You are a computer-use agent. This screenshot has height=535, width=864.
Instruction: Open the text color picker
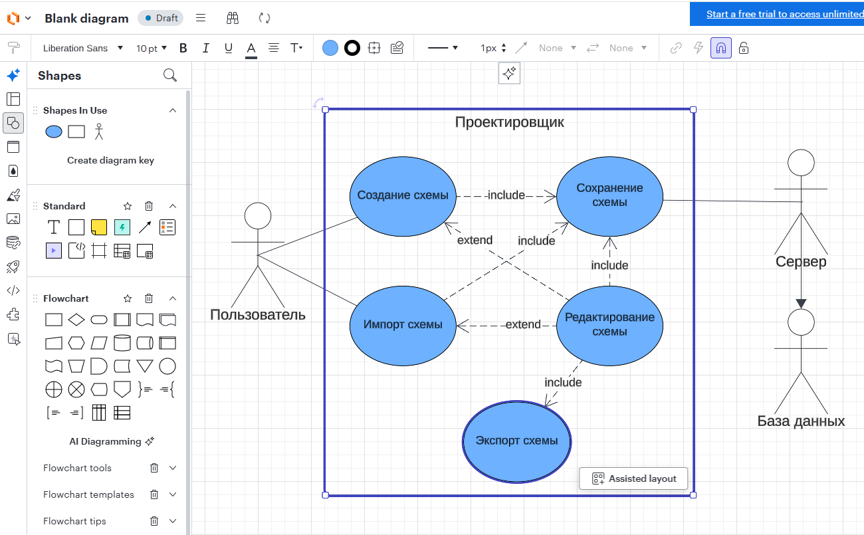251,49
